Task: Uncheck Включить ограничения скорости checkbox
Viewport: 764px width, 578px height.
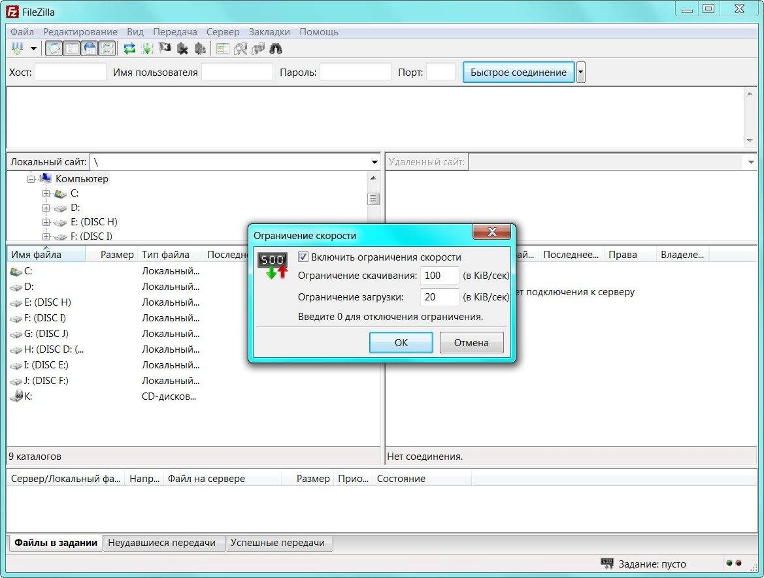Action: [303, 257]
